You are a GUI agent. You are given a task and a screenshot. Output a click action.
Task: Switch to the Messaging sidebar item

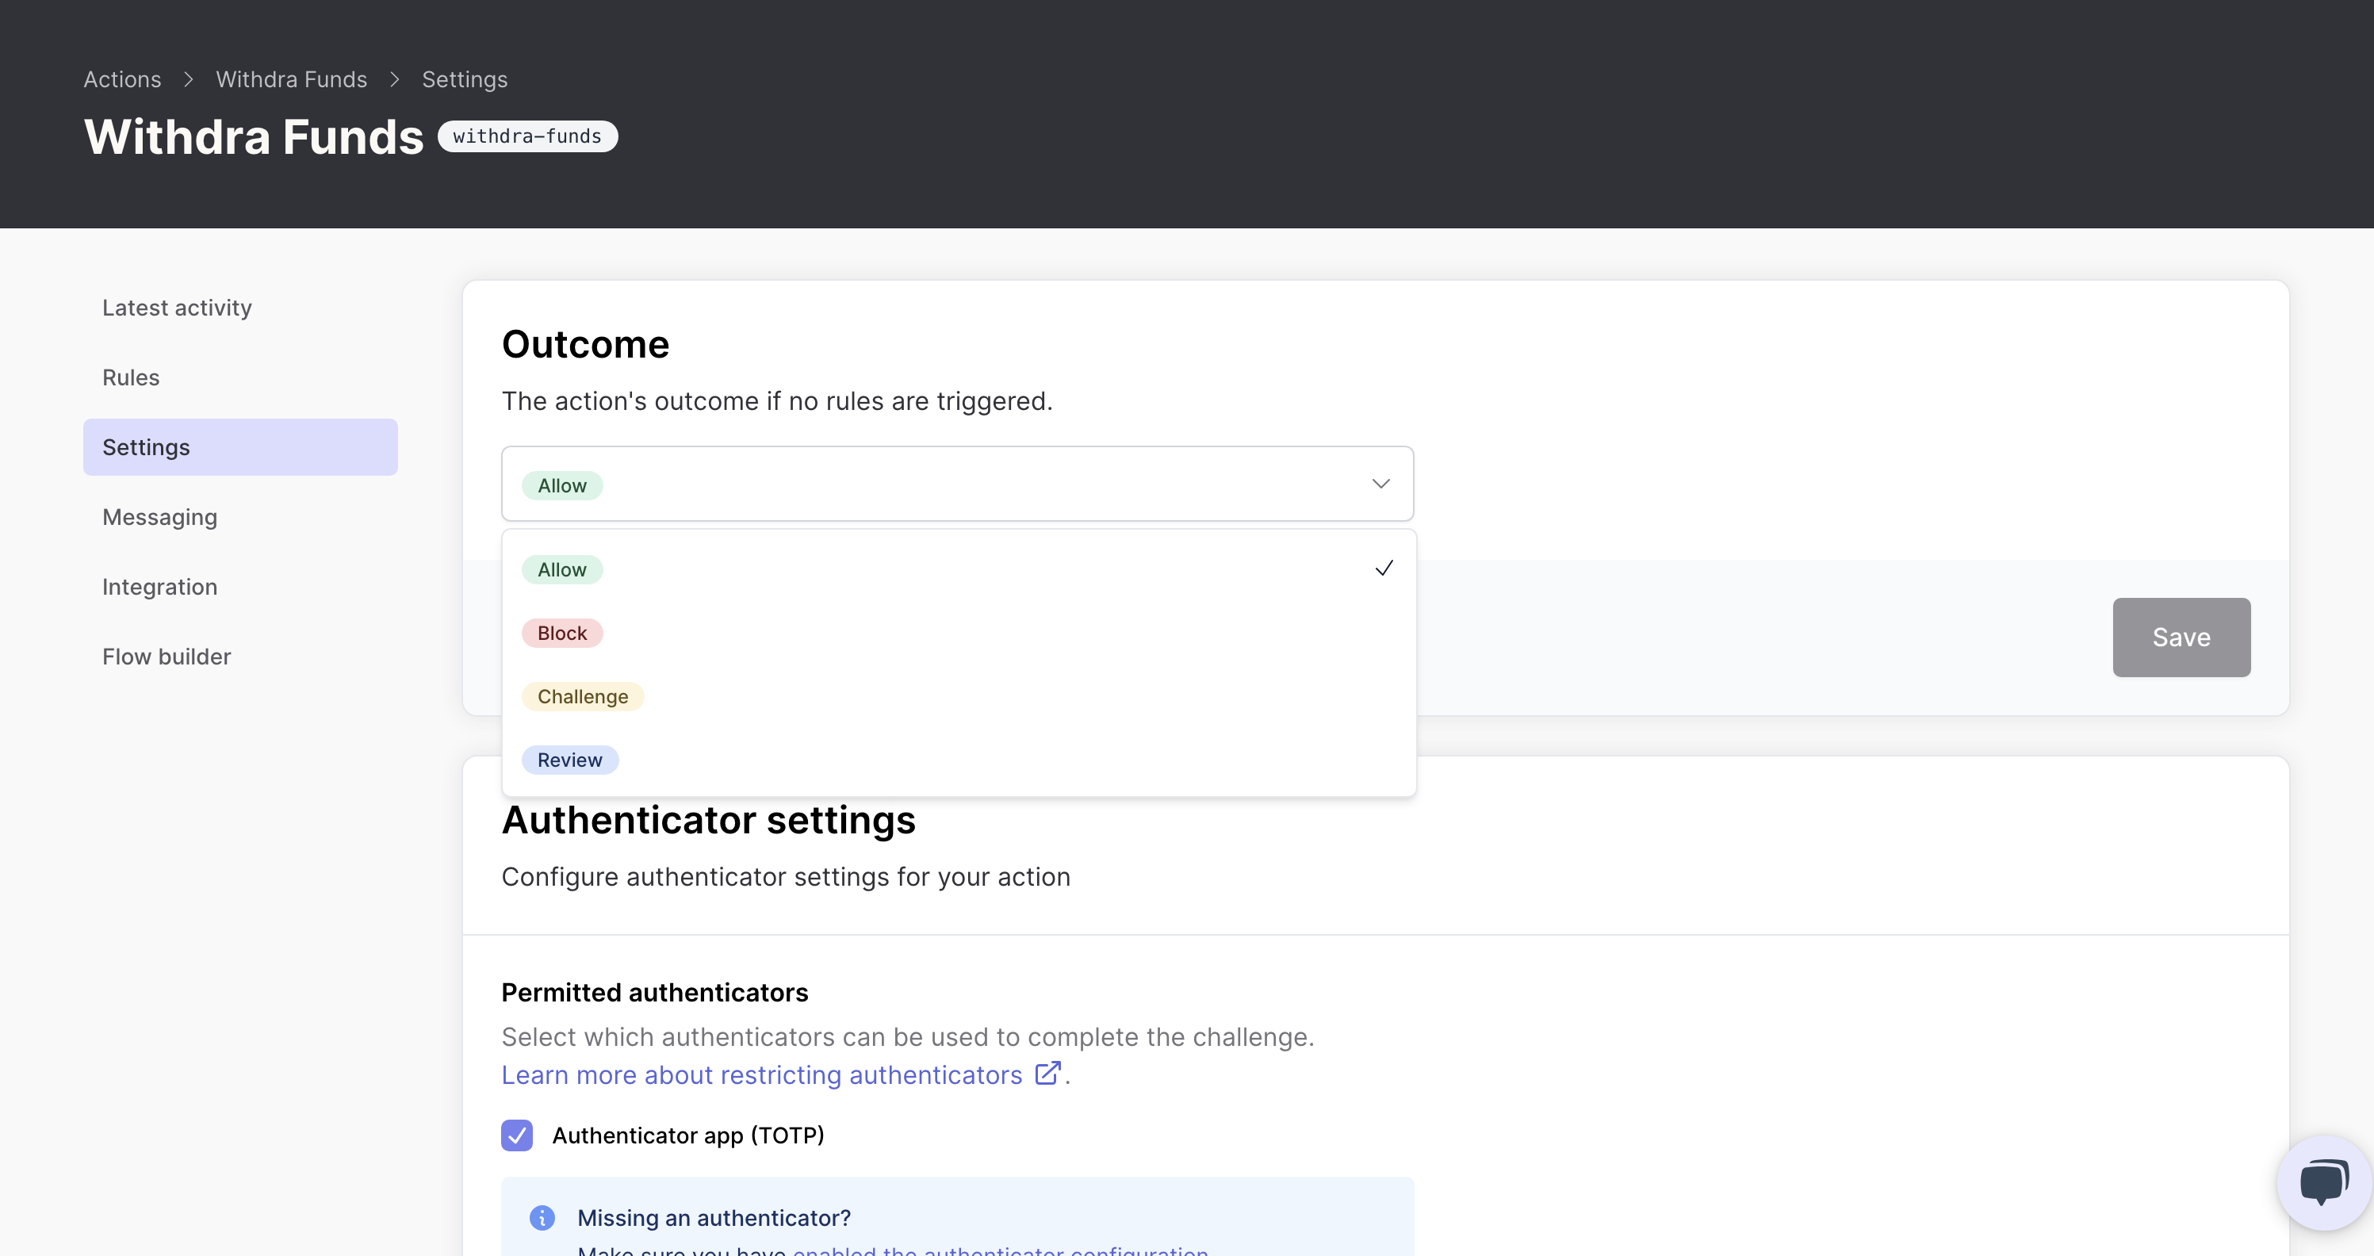click(x=159, y=517)
